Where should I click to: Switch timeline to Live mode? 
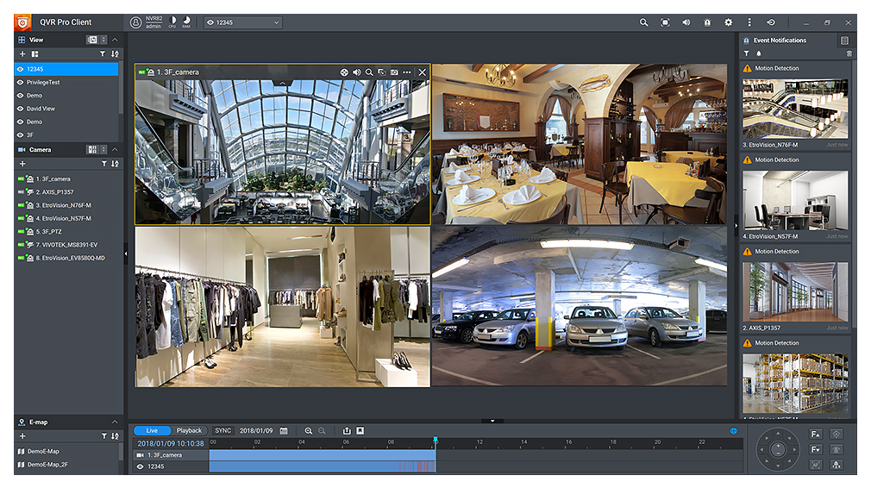click(x=152, y=430)
